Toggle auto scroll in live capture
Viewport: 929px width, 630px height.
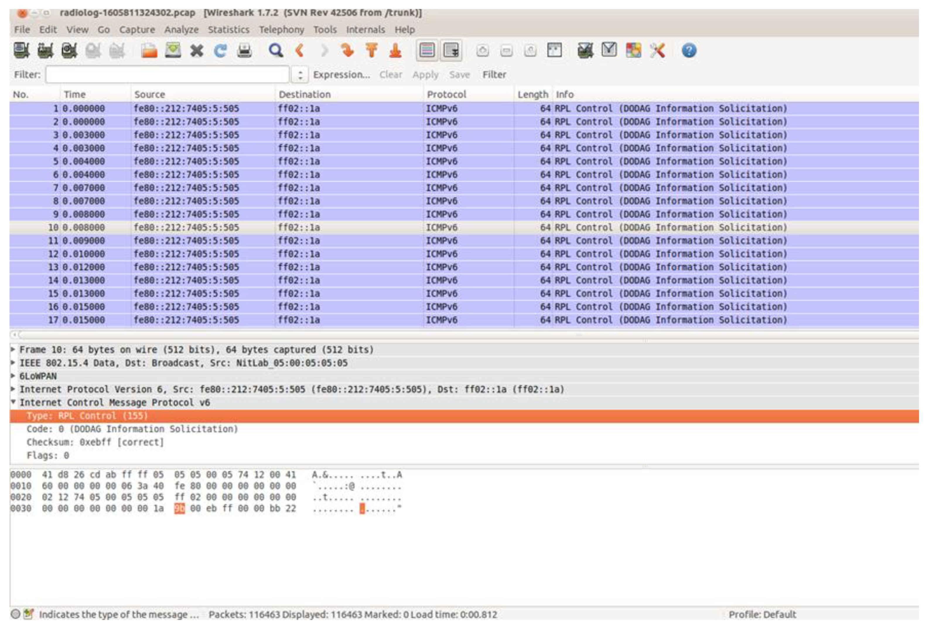(451, 51)
